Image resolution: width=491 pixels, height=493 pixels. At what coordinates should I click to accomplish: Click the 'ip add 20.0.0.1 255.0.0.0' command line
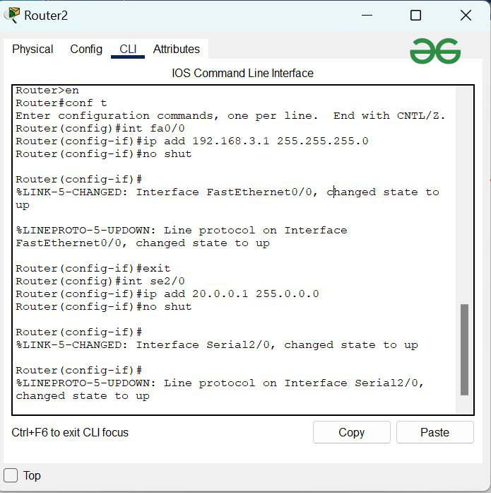coord(167,294)
